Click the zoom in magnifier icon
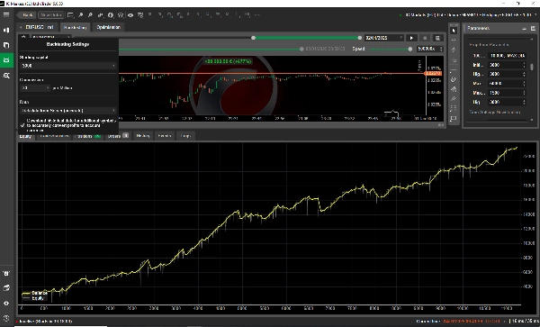 point(80,15)
